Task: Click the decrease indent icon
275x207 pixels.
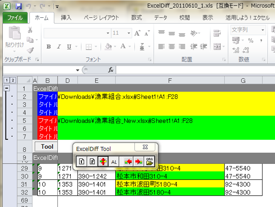Action: [194, 46]
